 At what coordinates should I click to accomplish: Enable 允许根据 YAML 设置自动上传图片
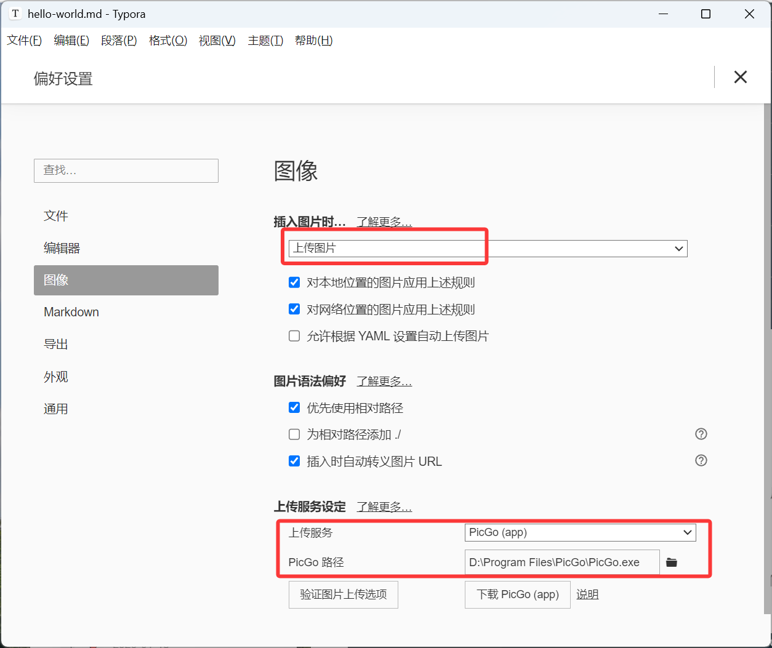pyautogui.click(x=294, y=336)
